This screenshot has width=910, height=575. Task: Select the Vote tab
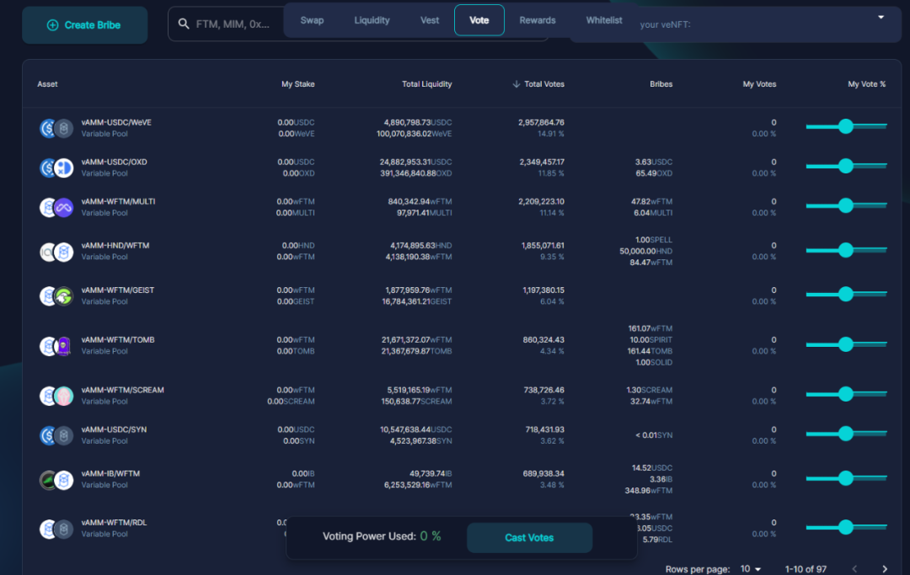[x=479, y=20]
